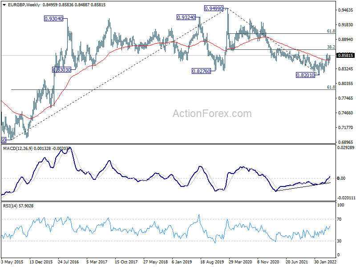The height and width of the screenshot is (267, 356).
Task: Select the 6 Jan 2019 date label
Action: 182,262
